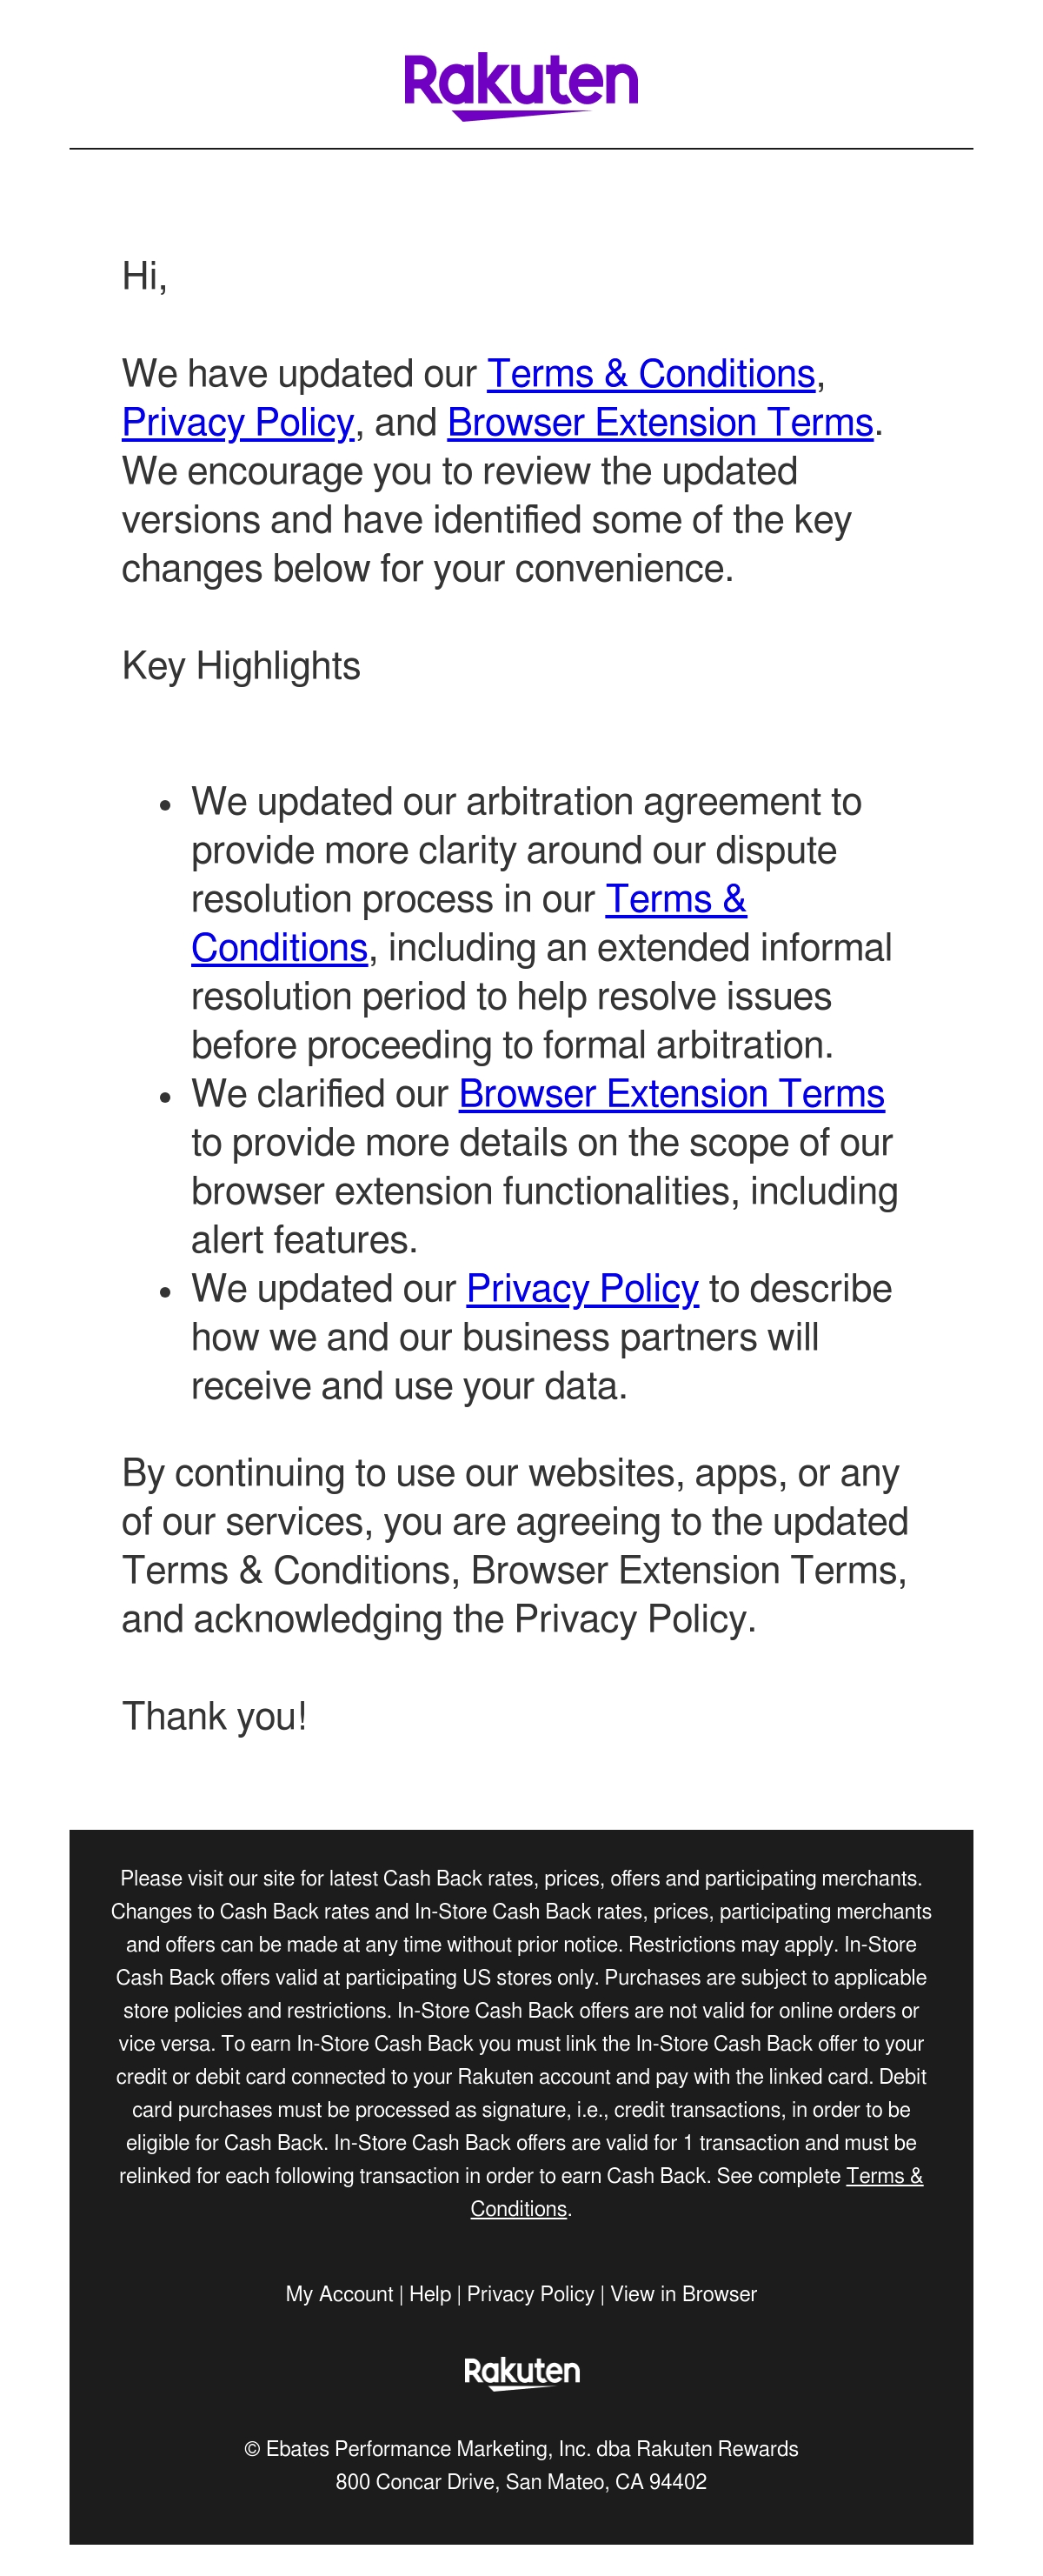
Task: Click the By continuing to use our websites paragraph
Action: click(515, 1546)
